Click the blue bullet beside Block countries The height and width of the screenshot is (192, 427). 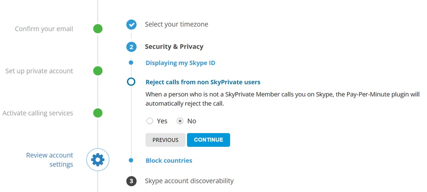click(x=131, y=160)
